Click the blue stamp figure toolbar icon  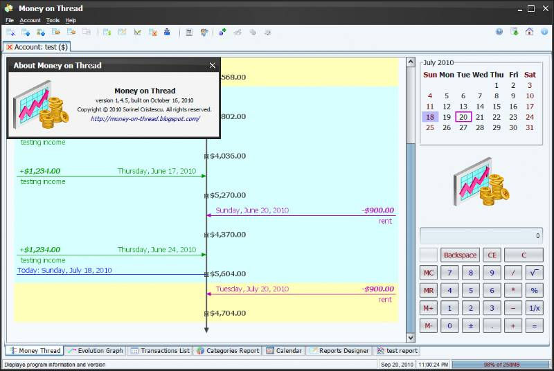[x=167, y=32]
